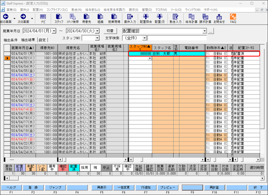Click the 未配置 summary legend cell
This screenshot has height=195, width=268.
tap(31, 168)
